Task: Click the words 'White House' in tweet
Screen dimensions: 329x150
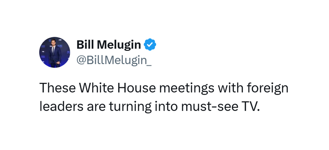Action: [x=117, y=87]
